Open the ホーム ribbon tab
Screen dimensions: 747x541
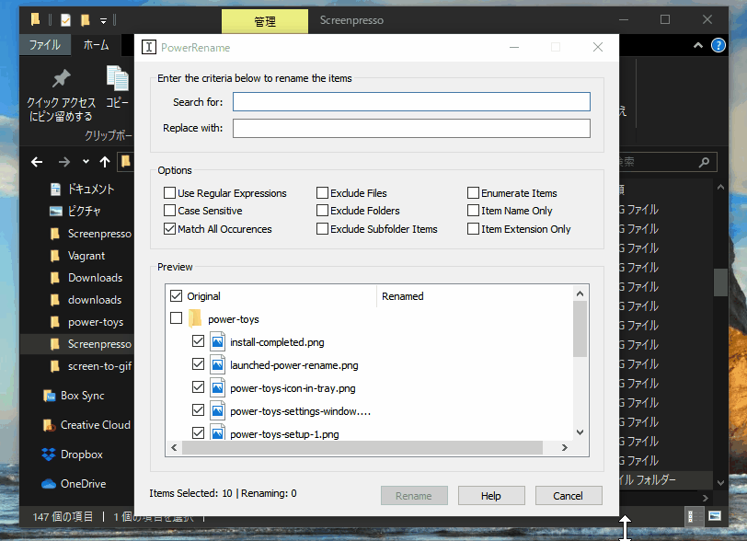coord(96,45)
